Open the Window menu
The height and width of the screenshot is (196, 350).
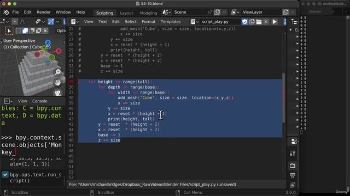[x=63, y=12]
